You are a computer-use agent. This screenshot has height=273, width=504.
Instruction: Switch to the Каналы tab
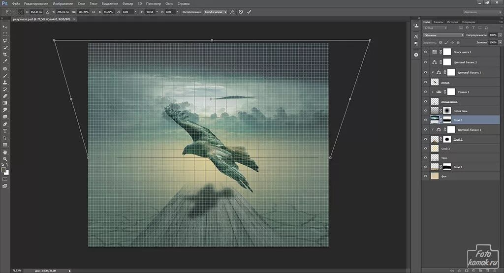click(439, 22)
